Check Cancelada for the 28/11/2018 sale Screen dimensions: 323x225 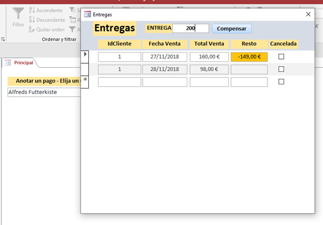click(x=281, y=69)
